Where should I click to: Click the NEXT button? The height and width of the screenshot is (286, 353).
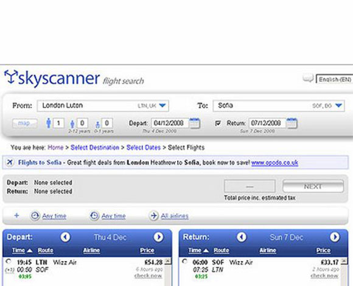click(x=313, y=186)
